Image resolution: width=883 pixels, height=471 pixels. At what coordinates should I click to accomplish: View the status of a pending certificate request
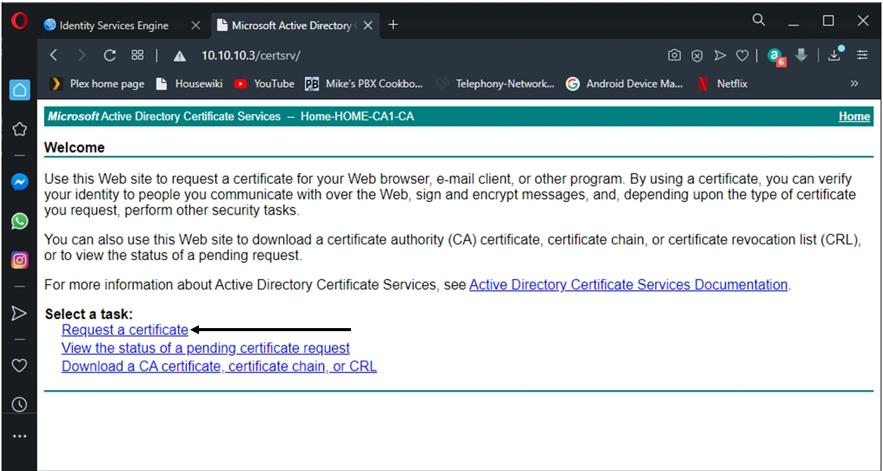pyautogui.click(x=206, y=348)
